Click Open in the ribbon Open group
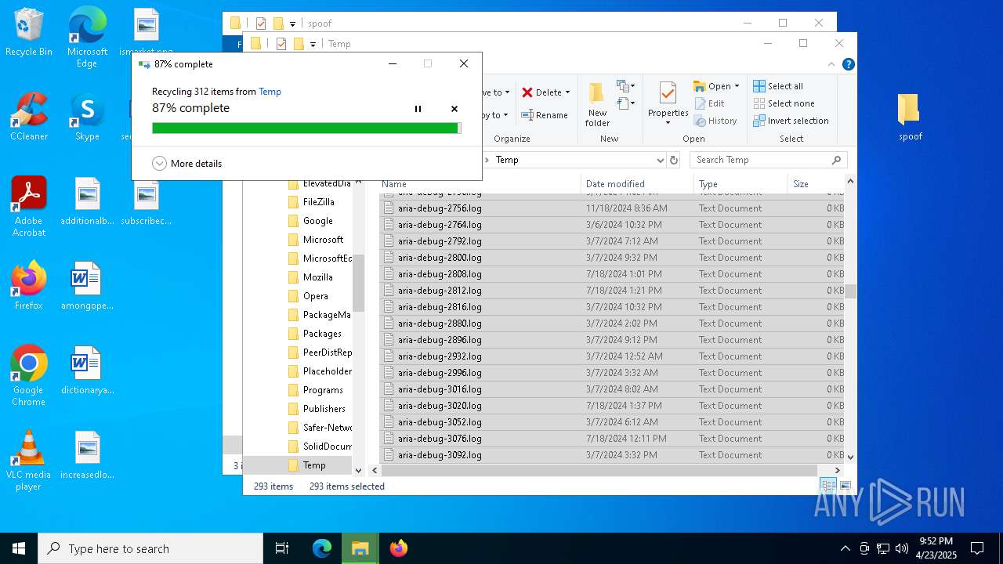The image size is (1003, 564). 712,86
